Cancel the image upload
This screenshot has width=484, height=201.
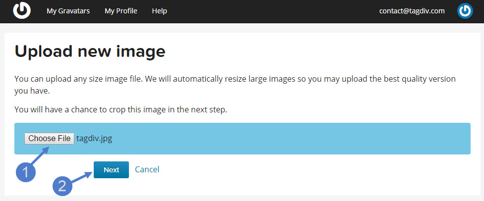click(x=147, y=169)
